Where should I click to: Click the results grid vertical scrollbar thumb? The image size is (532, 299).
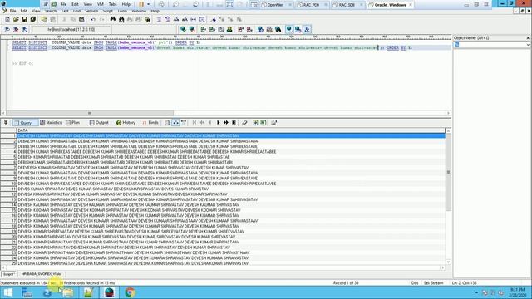click(x=448, y=172)
